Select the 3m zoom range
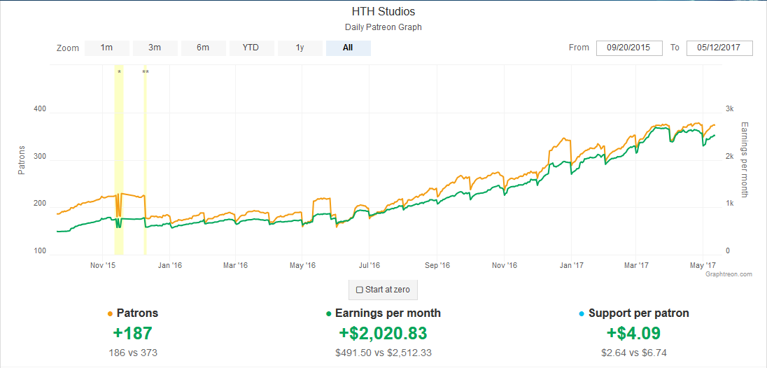 [155, 48]
